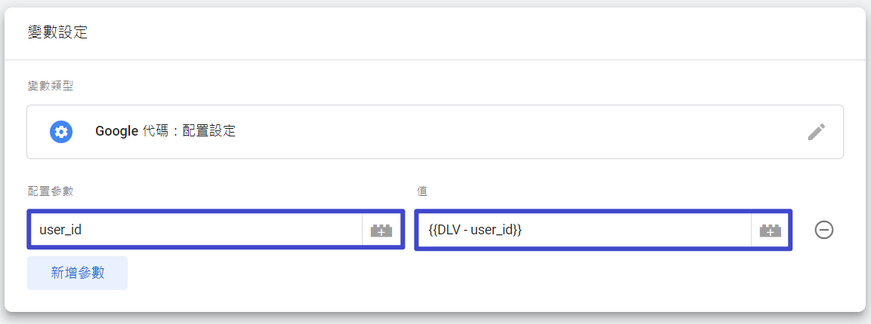Click the gray background outside the settings card
The width and height of the screenshot is (871, 324).
pyautogui.click(x=435, y=319)
